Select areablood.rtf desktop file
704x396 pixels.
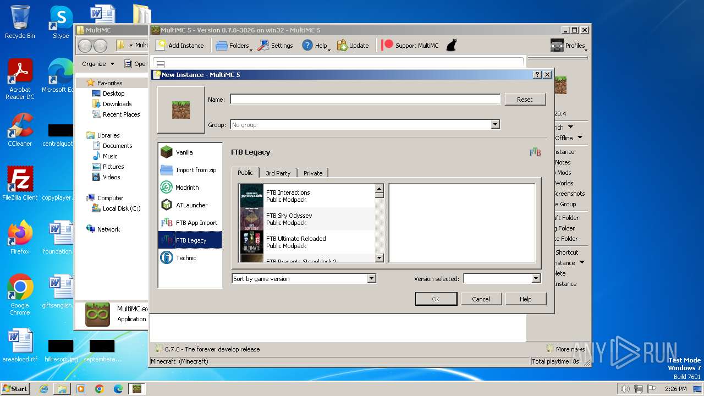pos(20,345)
